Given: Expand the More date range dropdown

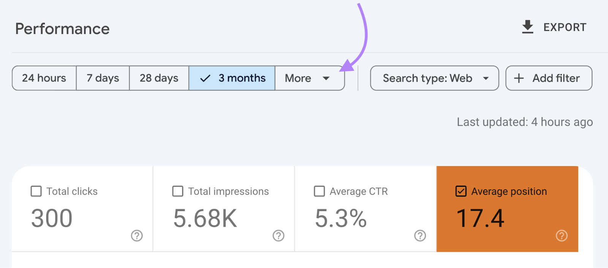Looking at the screenshot, I should [310, 78].
